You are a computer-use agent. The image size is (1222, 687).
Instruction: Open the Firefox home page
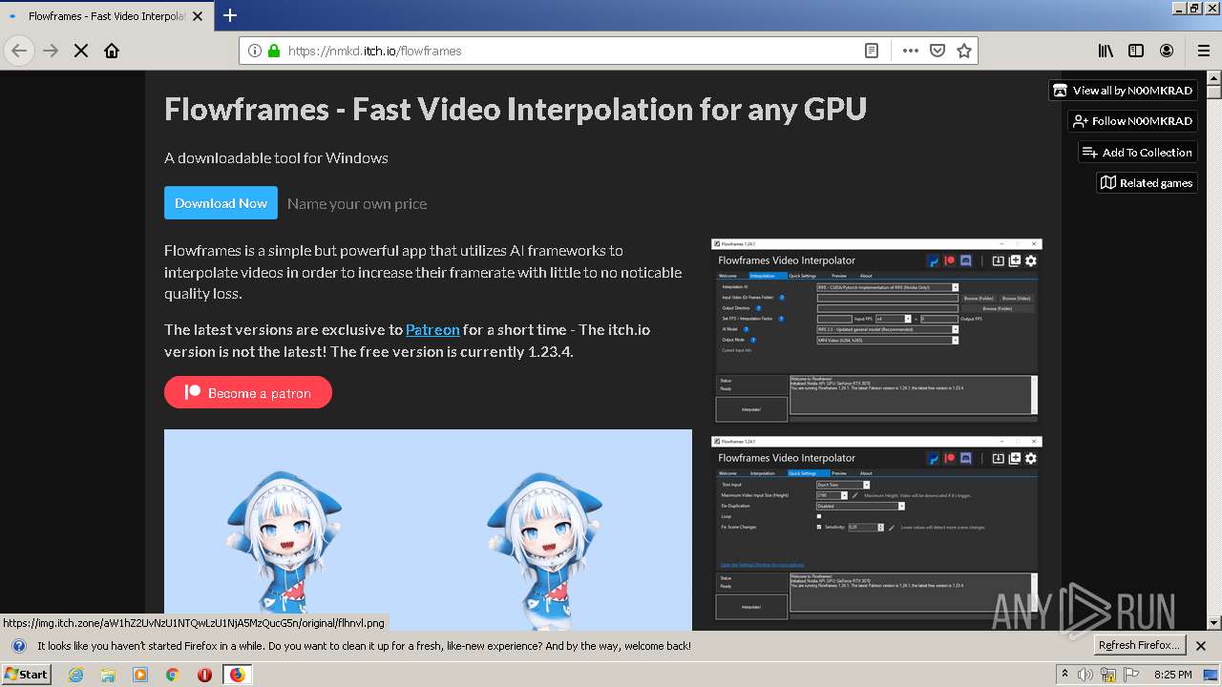[112, 51]
